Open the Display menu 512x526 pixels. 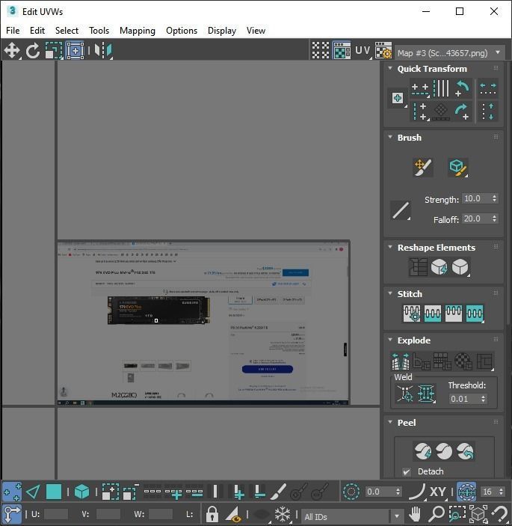pos(222,31)
